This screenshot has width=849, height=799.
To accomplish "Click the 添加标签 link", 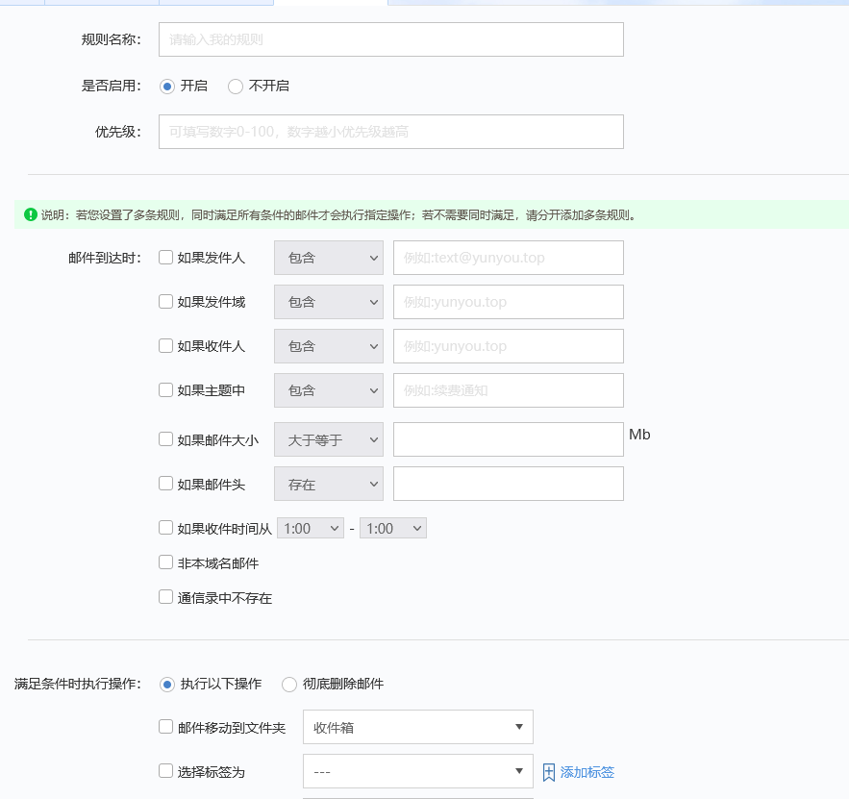I will coord(587,772).
